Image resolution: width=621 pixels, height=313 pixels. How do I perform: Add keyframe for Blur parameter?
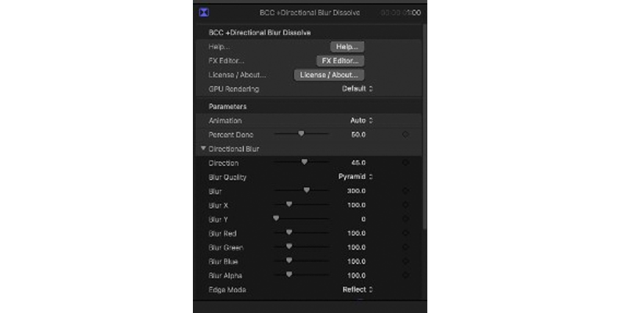tap(405, 190)
